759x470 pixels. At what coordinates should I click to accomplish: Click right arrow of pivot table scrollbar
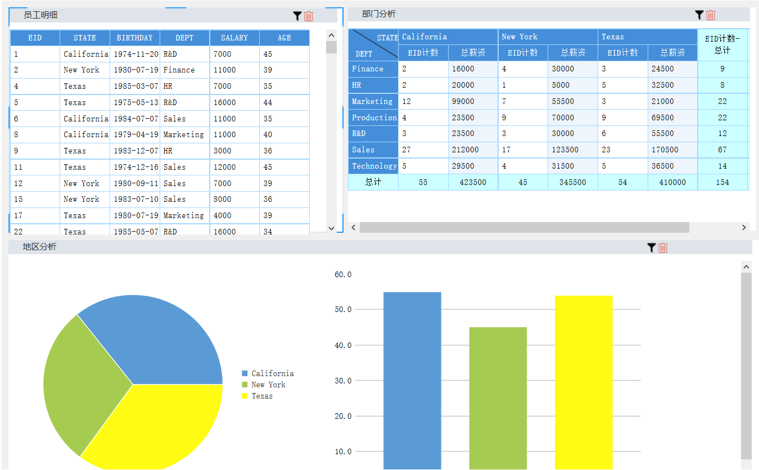(744, 227)
